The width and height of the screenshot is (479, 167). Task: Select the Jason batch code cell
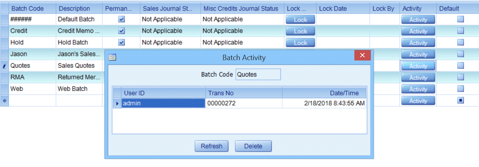pos(32,54)
